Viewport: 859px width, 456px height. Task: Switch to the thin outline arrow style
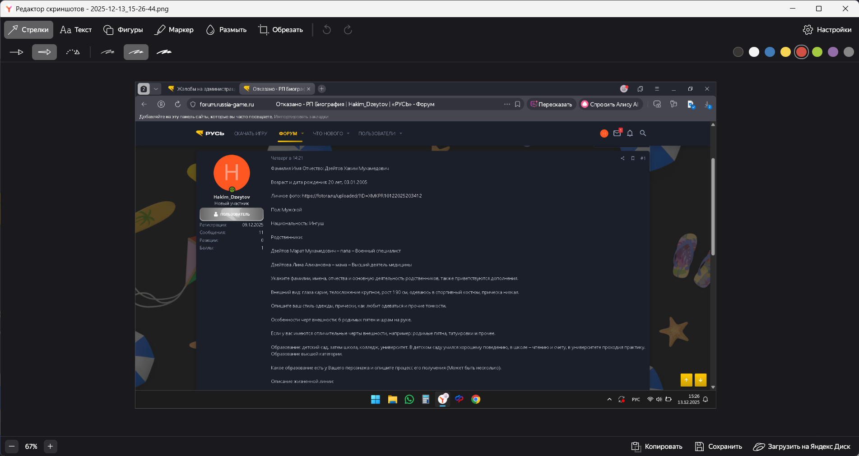pyautogui.click(x=17, y=52)
